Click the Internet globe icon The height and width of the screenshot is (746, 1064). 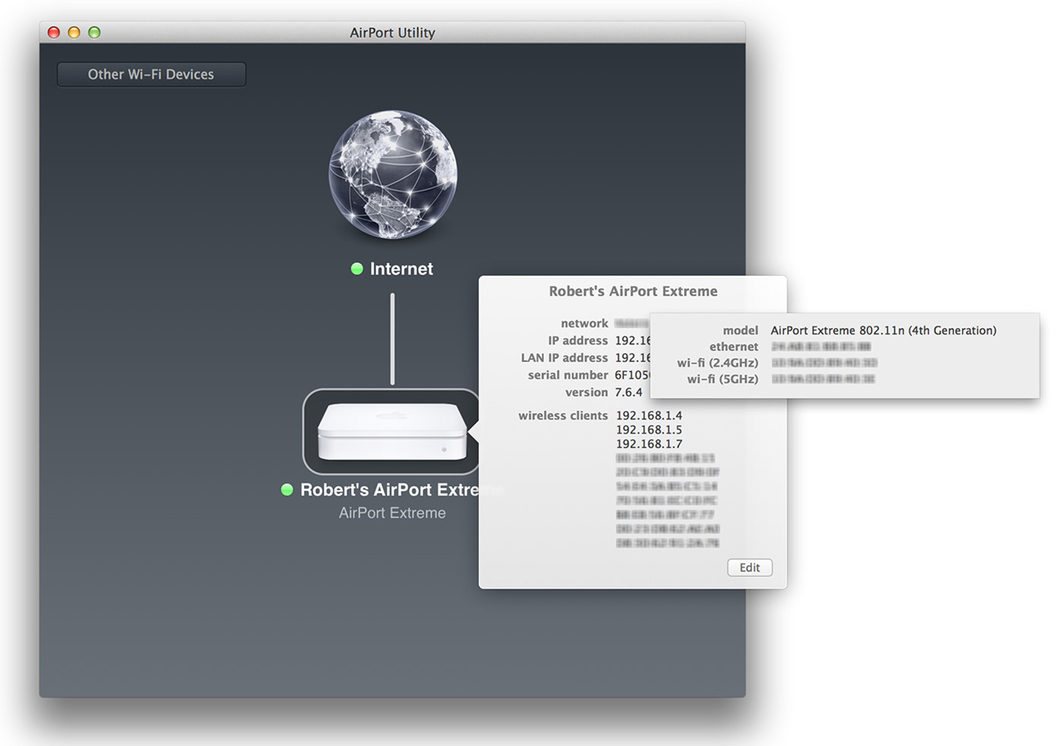point(393,175)
